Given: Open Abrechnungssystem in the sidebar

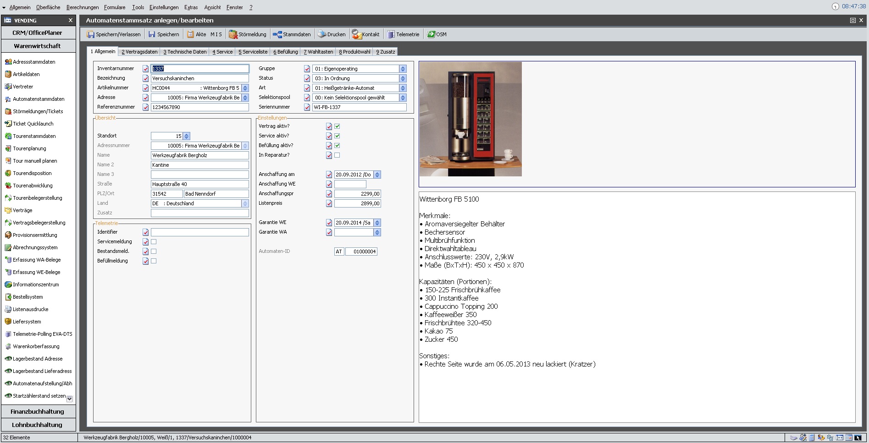Looking at the screenshot, I should click(35, 247).
